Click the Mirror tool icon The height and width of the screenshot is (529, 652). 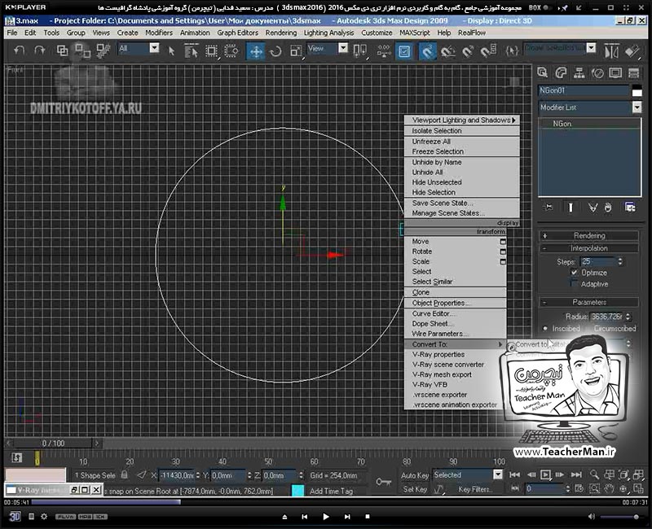tap(611, 51)
